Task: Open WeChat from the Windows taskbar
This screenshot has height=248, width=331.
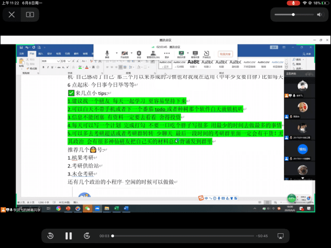Action: coord(87,208)
